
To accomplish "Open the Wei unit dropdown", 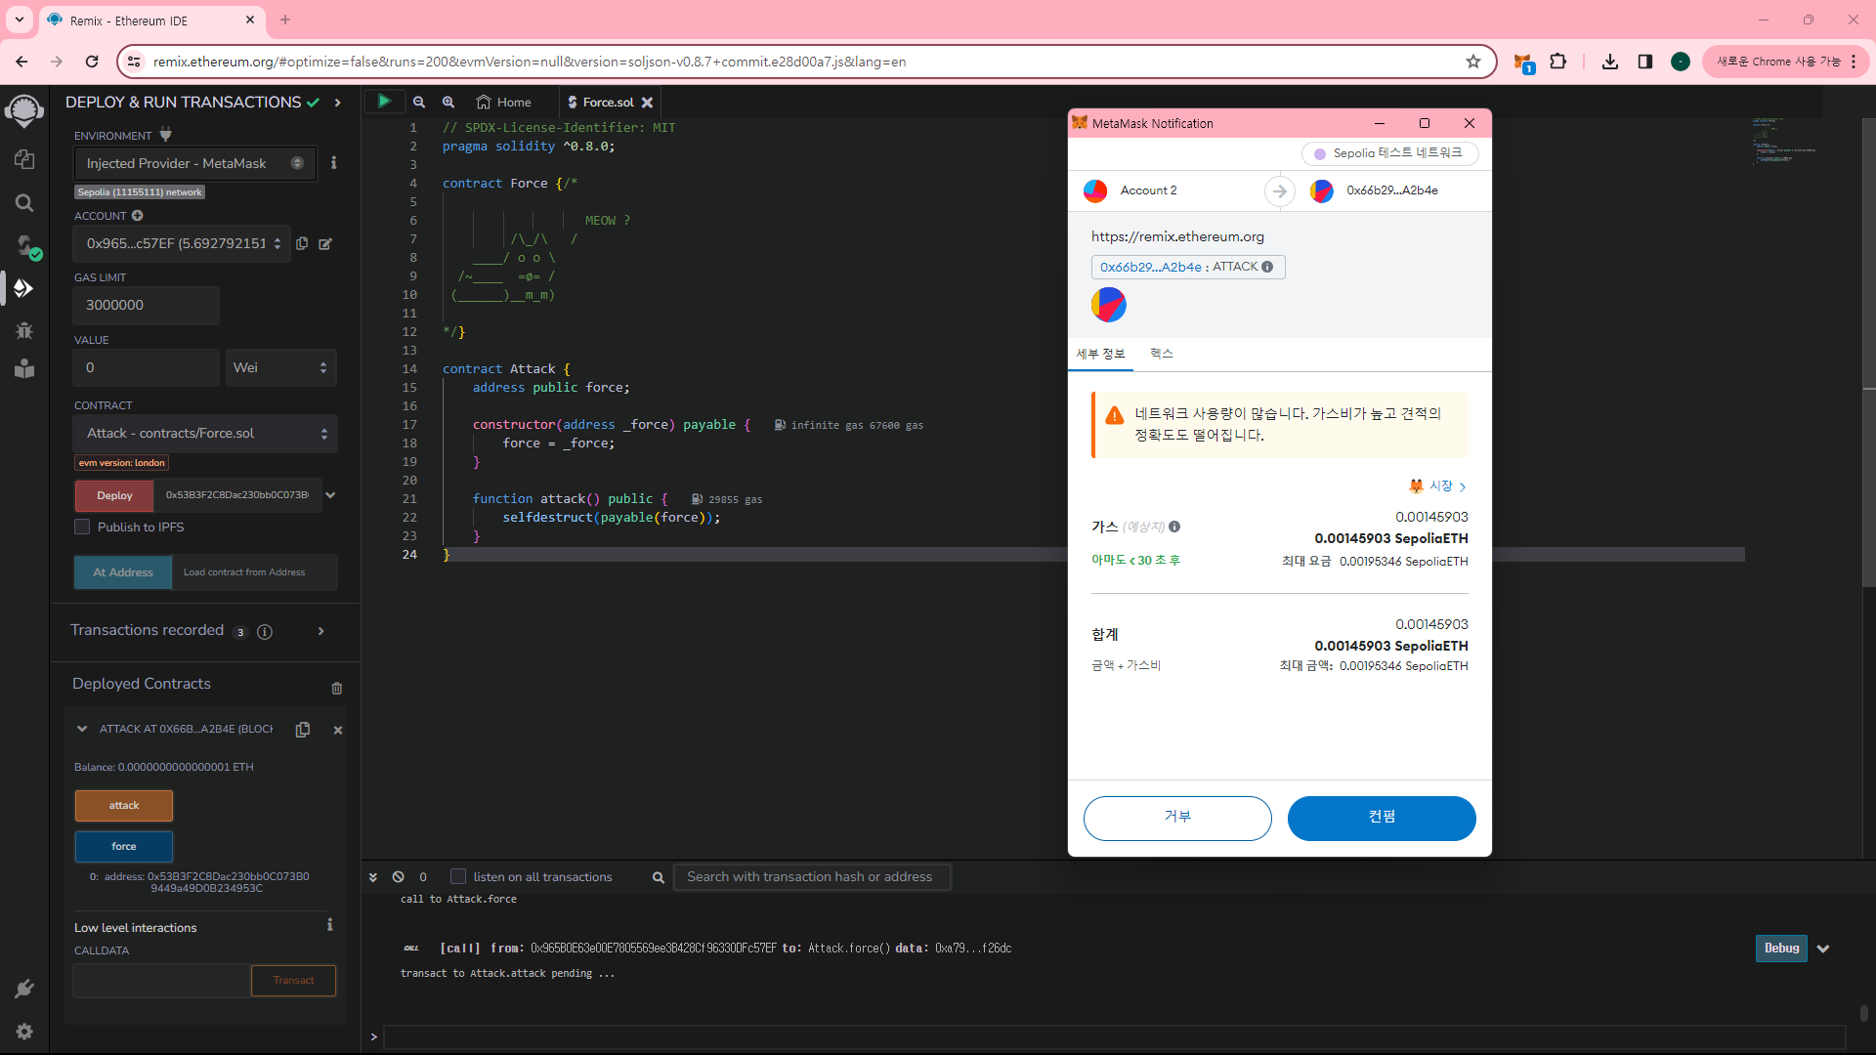I will [281, 367].
